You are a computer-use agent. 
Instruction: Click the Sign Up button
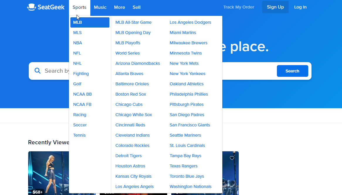click(x=275, y=7)
